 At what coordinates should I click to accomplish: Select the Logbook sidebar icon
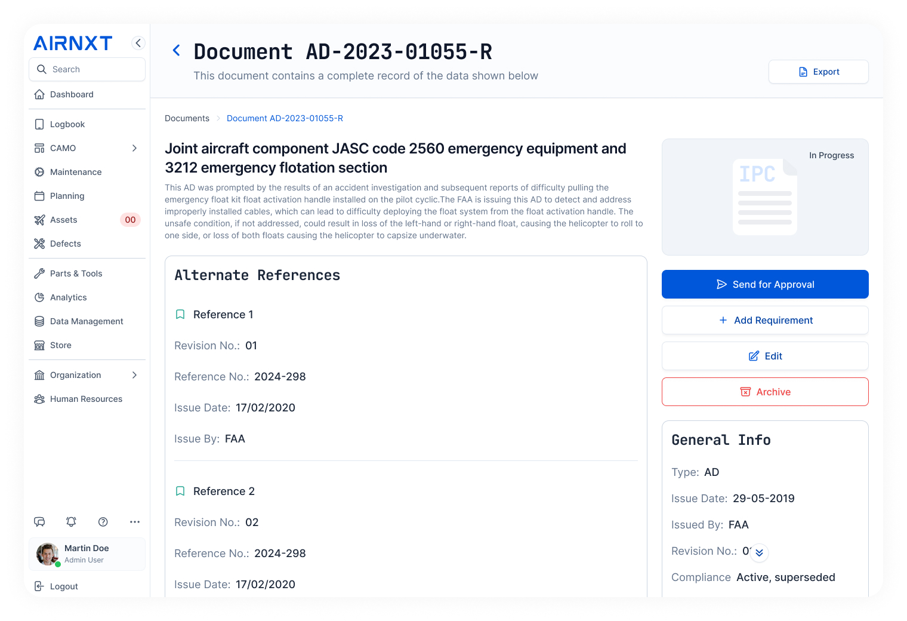39,124
